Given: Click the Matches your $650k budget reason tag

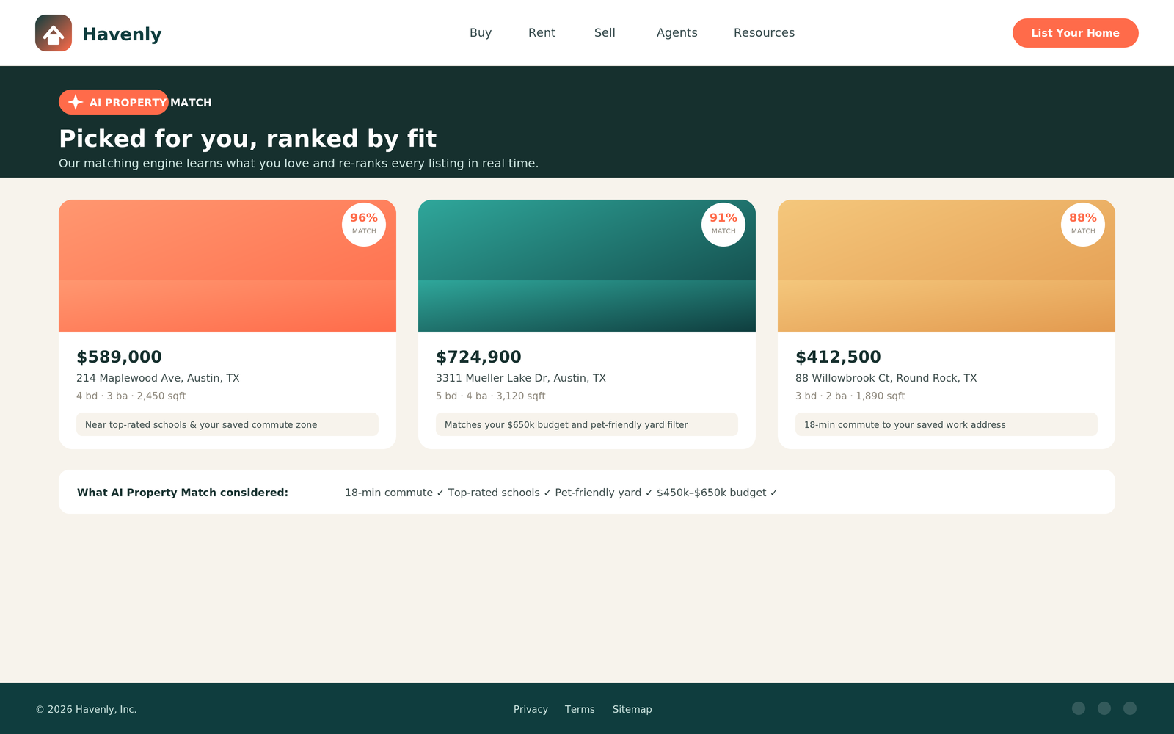Looking at the screenshot, I should click(587, 424).
